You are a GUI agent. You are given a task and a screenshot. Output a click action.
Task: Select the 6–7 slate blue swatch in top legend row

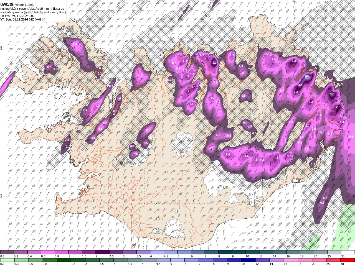pos(198,252)
